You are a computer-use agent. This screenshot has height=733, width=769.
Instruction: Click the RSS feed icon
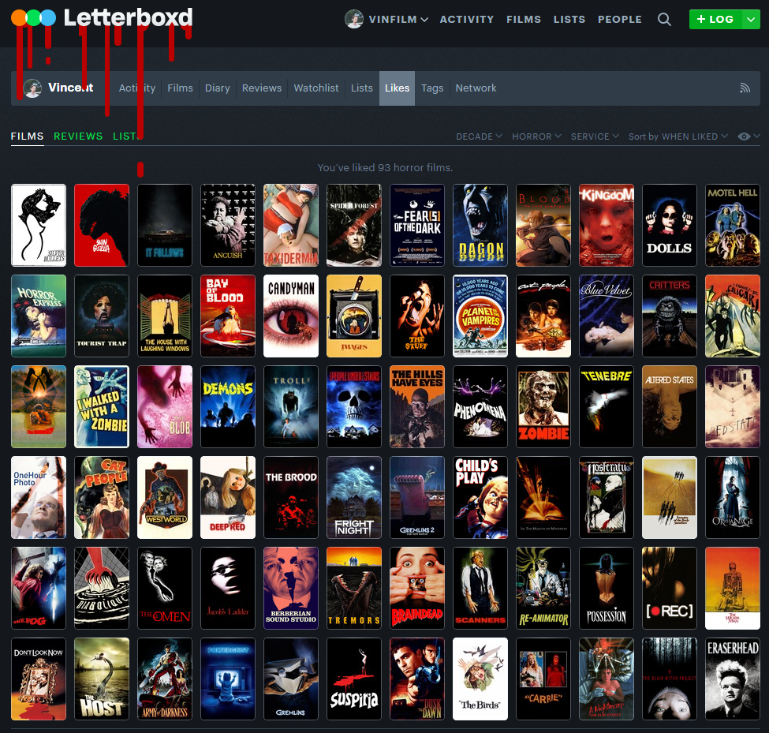[x=745, y=88]
